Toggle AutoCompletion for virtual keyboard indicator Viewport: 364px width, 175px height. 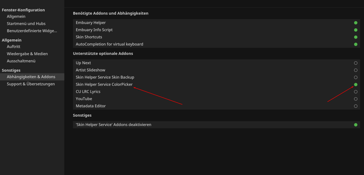click(355, 44)
